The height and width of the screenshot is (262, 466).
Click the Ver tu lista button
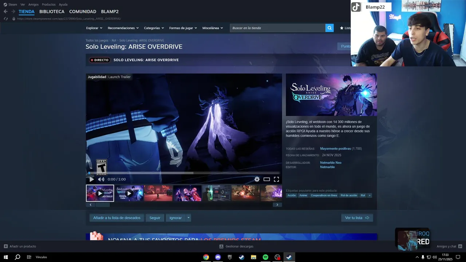coord(357,218)
